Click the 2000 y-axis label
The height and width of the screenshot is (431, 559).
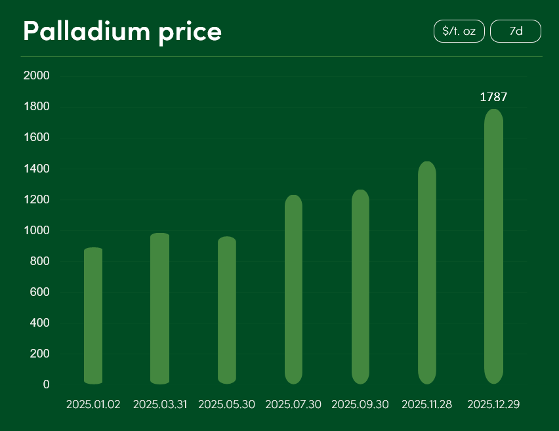37,75
